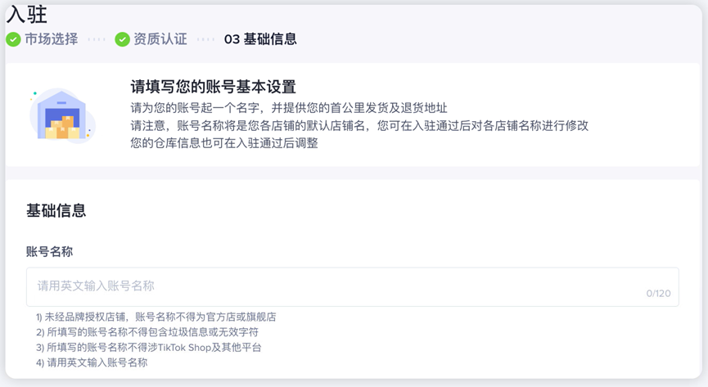Click the line about 首公里发货及退货地址
The width and height of the screenshot is (708, 387).
[289, 108]
